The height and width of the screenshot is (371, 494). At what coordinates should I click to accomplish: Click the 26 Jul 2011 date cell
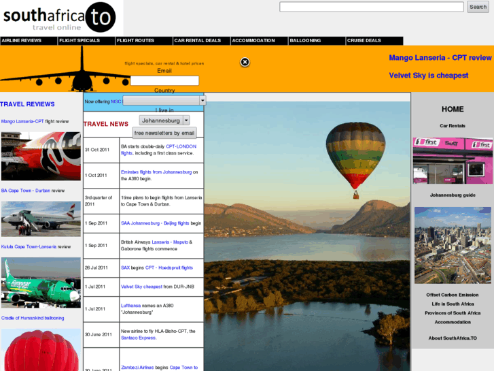(101, 268)
